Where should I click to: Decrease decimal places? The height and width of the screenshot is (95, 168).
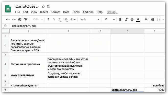pyautogui.click(x=60, y=20)
